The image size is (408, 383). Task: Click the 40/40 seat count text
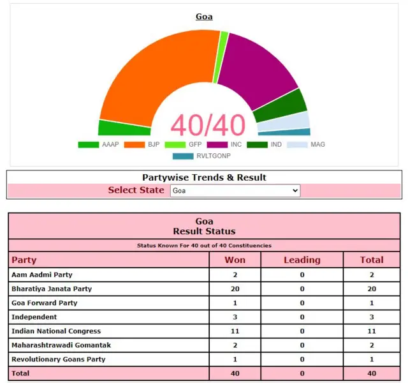[208, 125]
